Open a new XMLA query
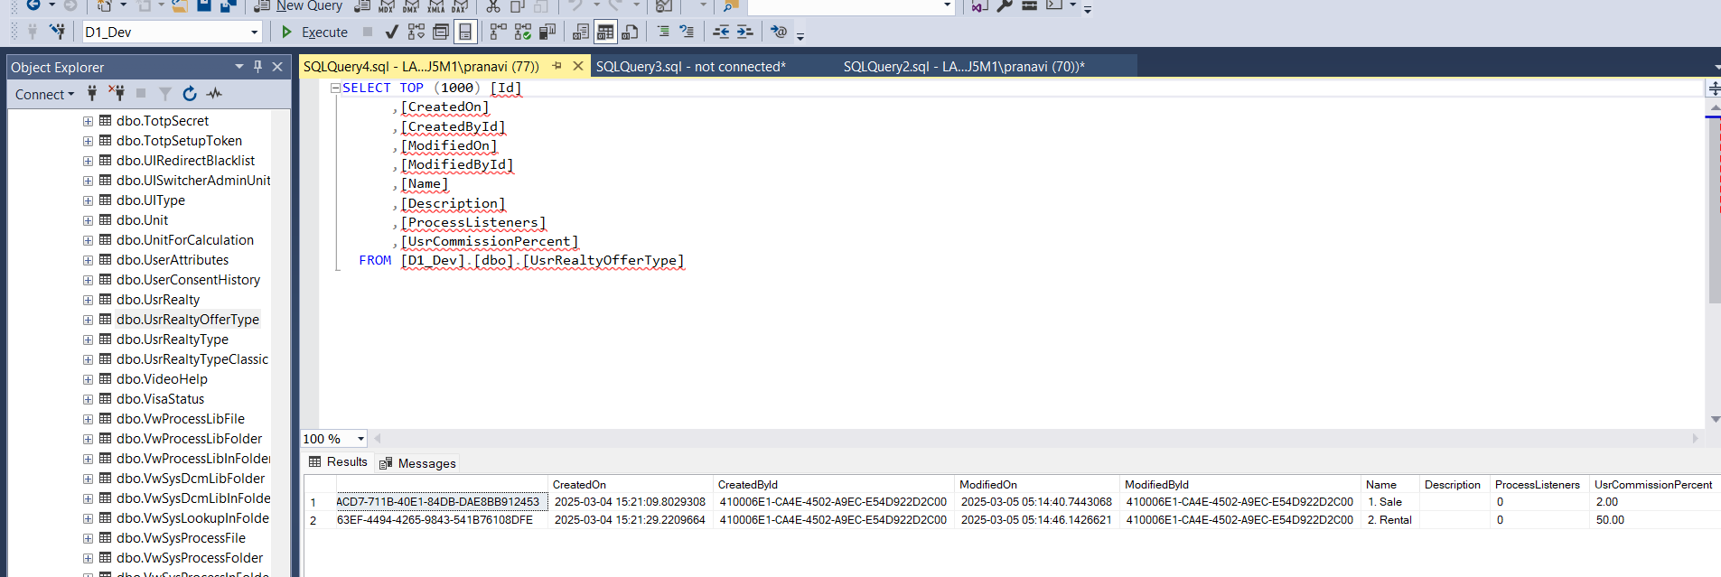This screenshot has height=577, width=1721. [435, 6]
